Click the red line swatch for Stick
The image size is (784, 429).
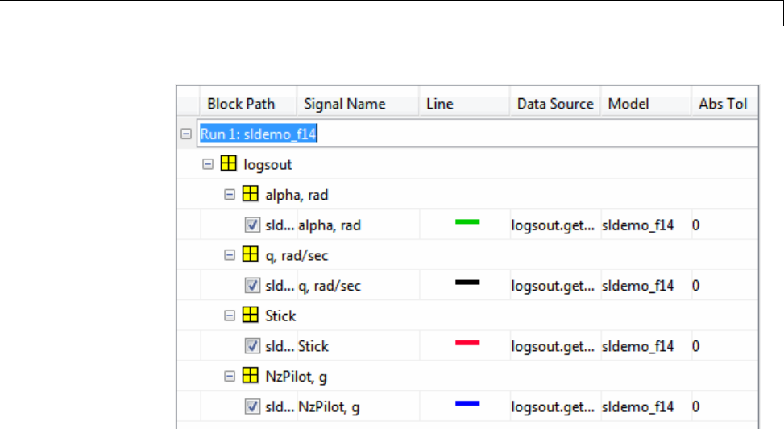coord(467,343)
